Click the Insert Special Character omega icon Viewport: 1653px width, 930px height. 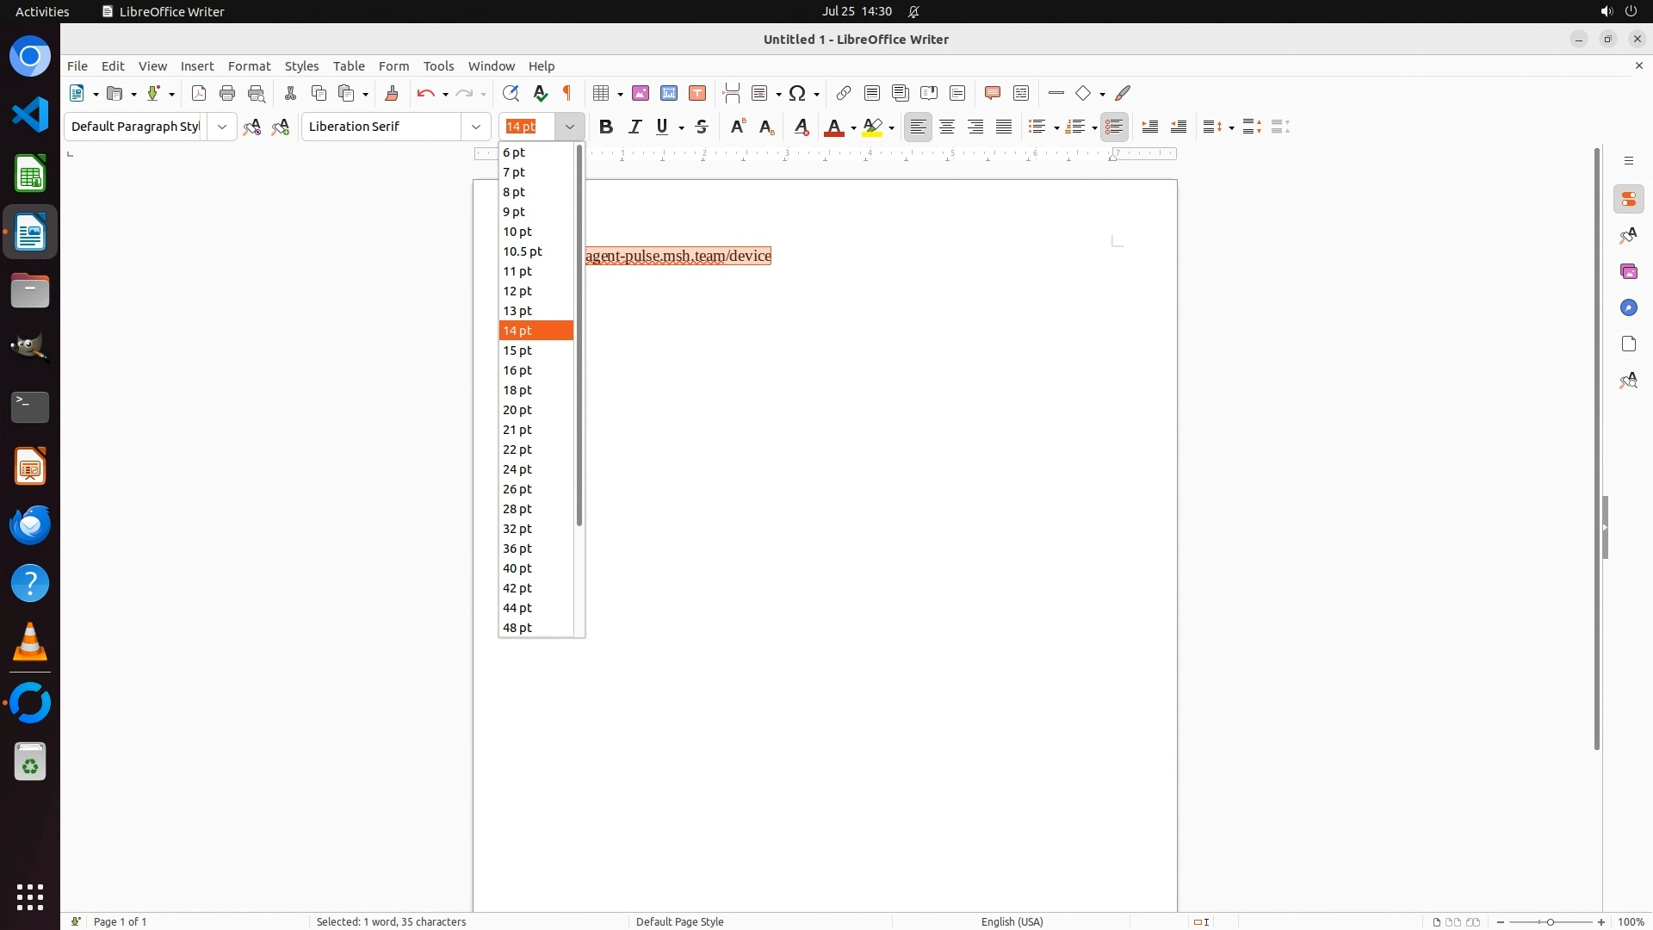tap(797, 93)
